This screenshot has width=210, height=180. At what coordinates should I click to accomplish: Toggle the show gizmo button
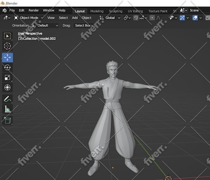pyautogui.click(x=182, y=18)
